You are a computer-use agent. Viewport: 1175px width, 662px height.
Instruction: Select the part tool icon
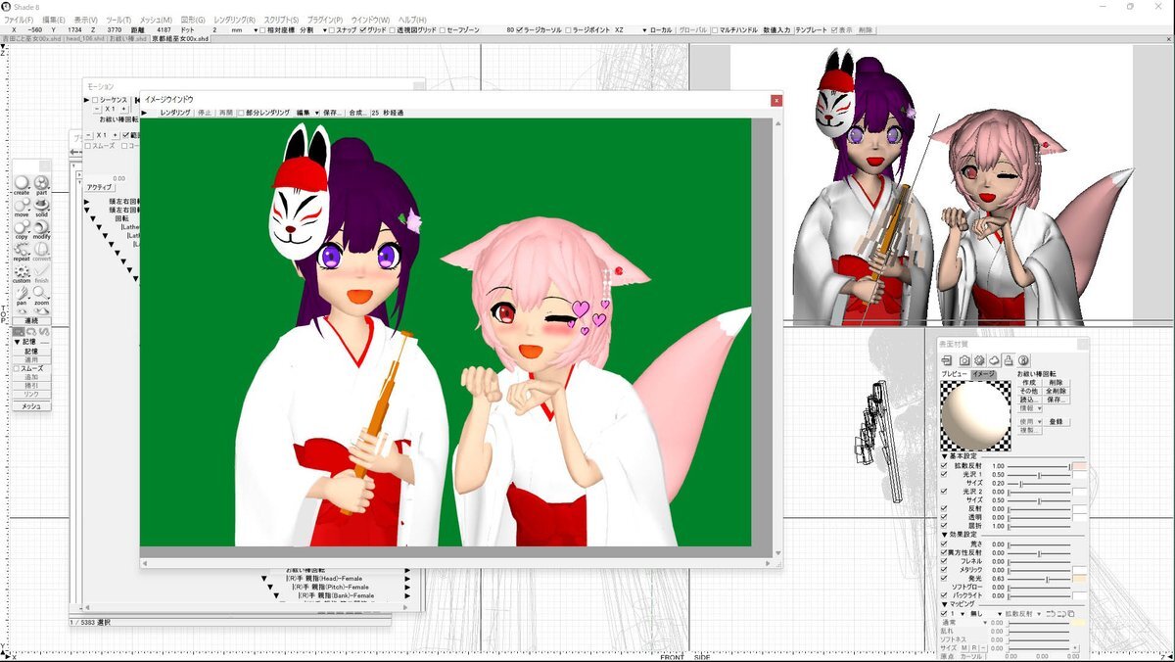41,183
